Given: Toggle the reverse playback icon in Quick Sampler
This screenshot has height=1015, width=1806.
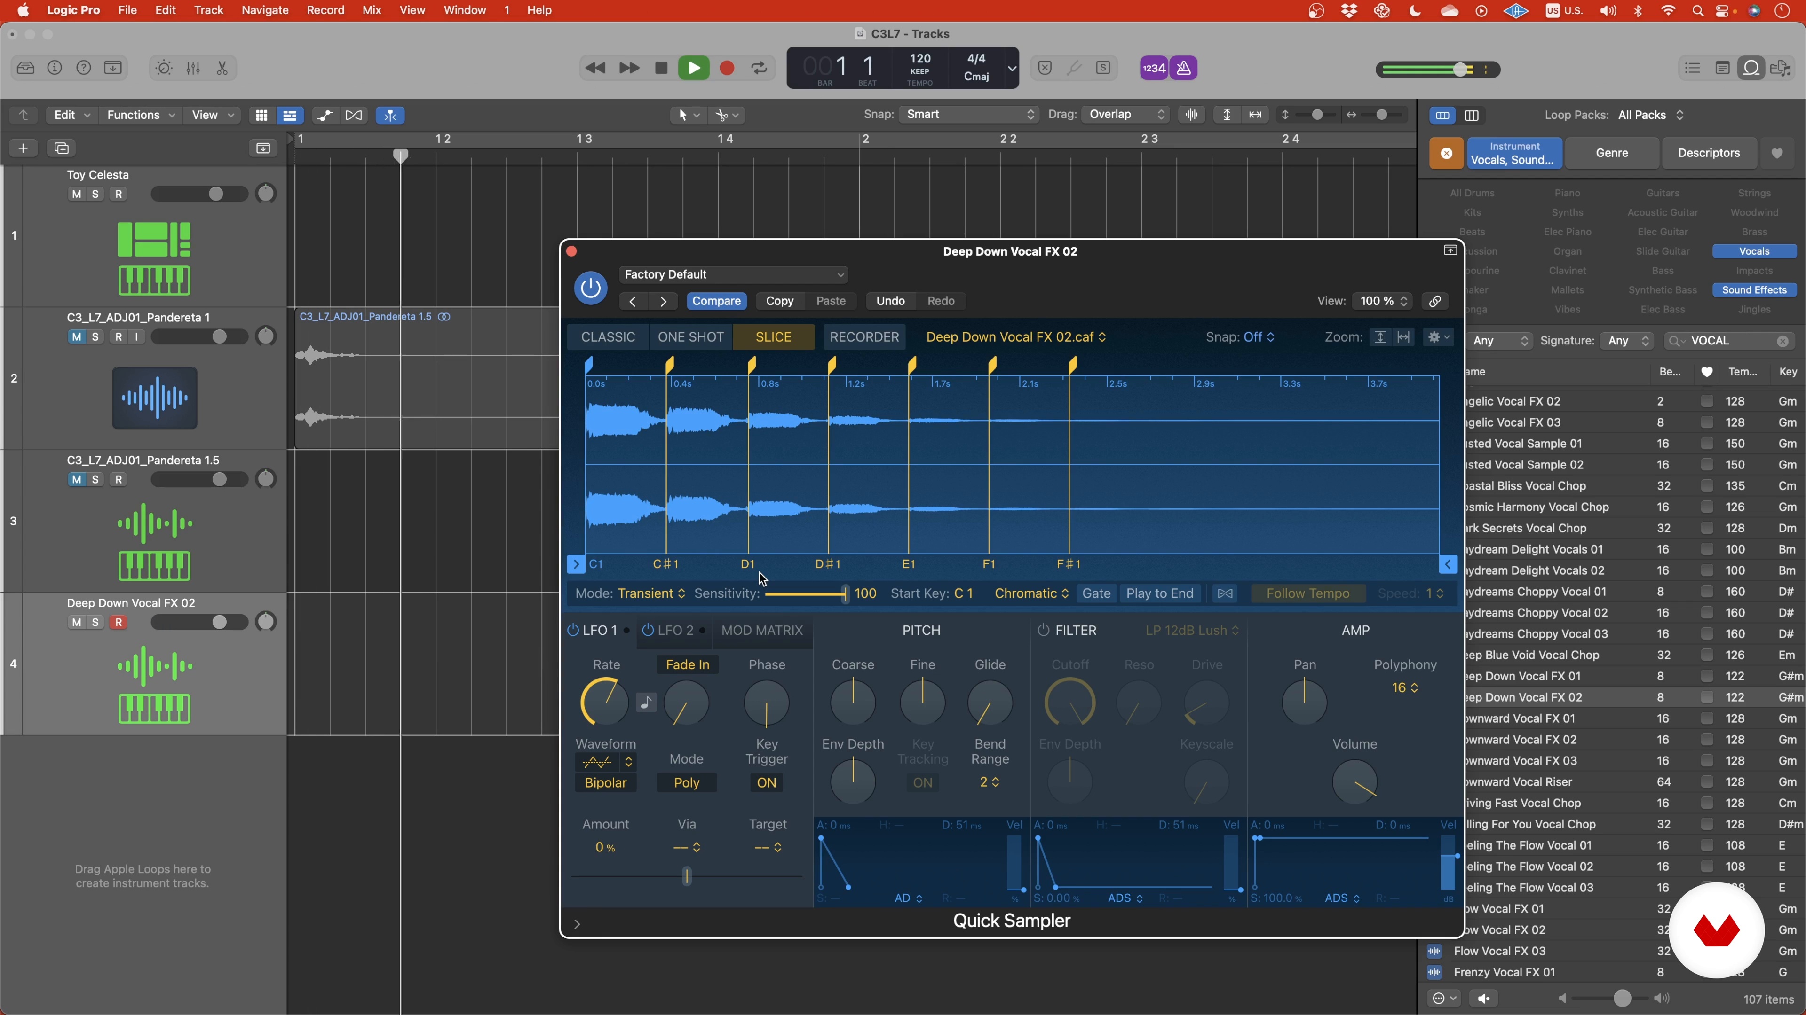Looking at the screenshot, I should coord(1225,594).
